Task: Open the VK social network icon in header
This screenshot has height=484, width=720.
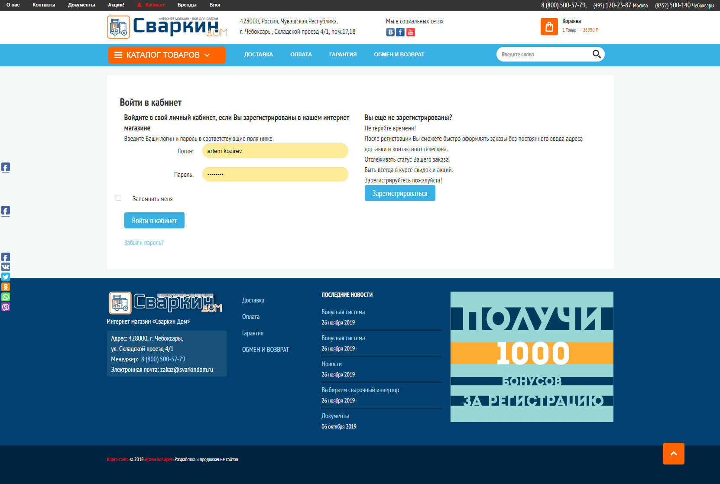Action: tap(390, 32)
